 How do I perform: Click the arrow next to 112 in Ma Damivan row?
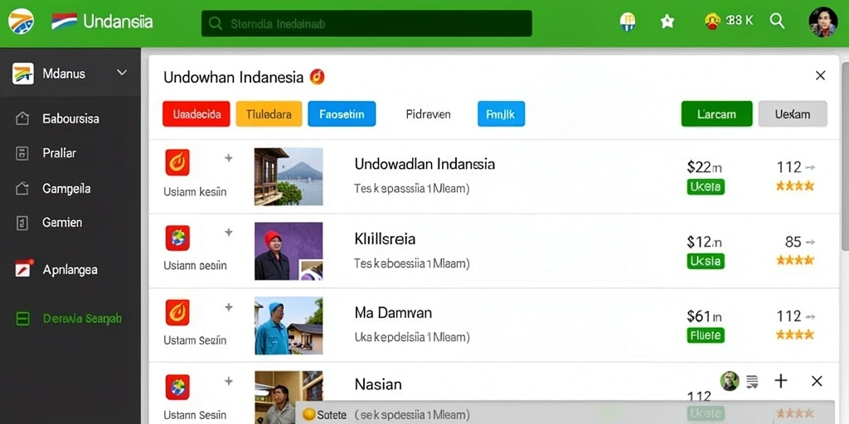click(x=810, y=316)
